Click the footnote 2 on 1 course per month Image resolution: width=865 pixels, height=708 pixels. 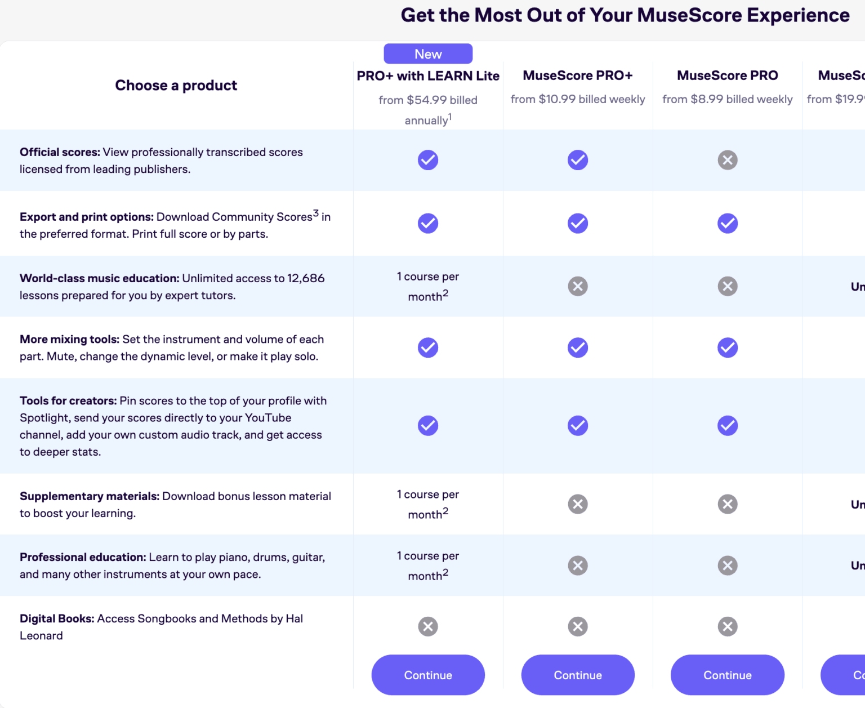pyautogui.click(x=445, y=292)
